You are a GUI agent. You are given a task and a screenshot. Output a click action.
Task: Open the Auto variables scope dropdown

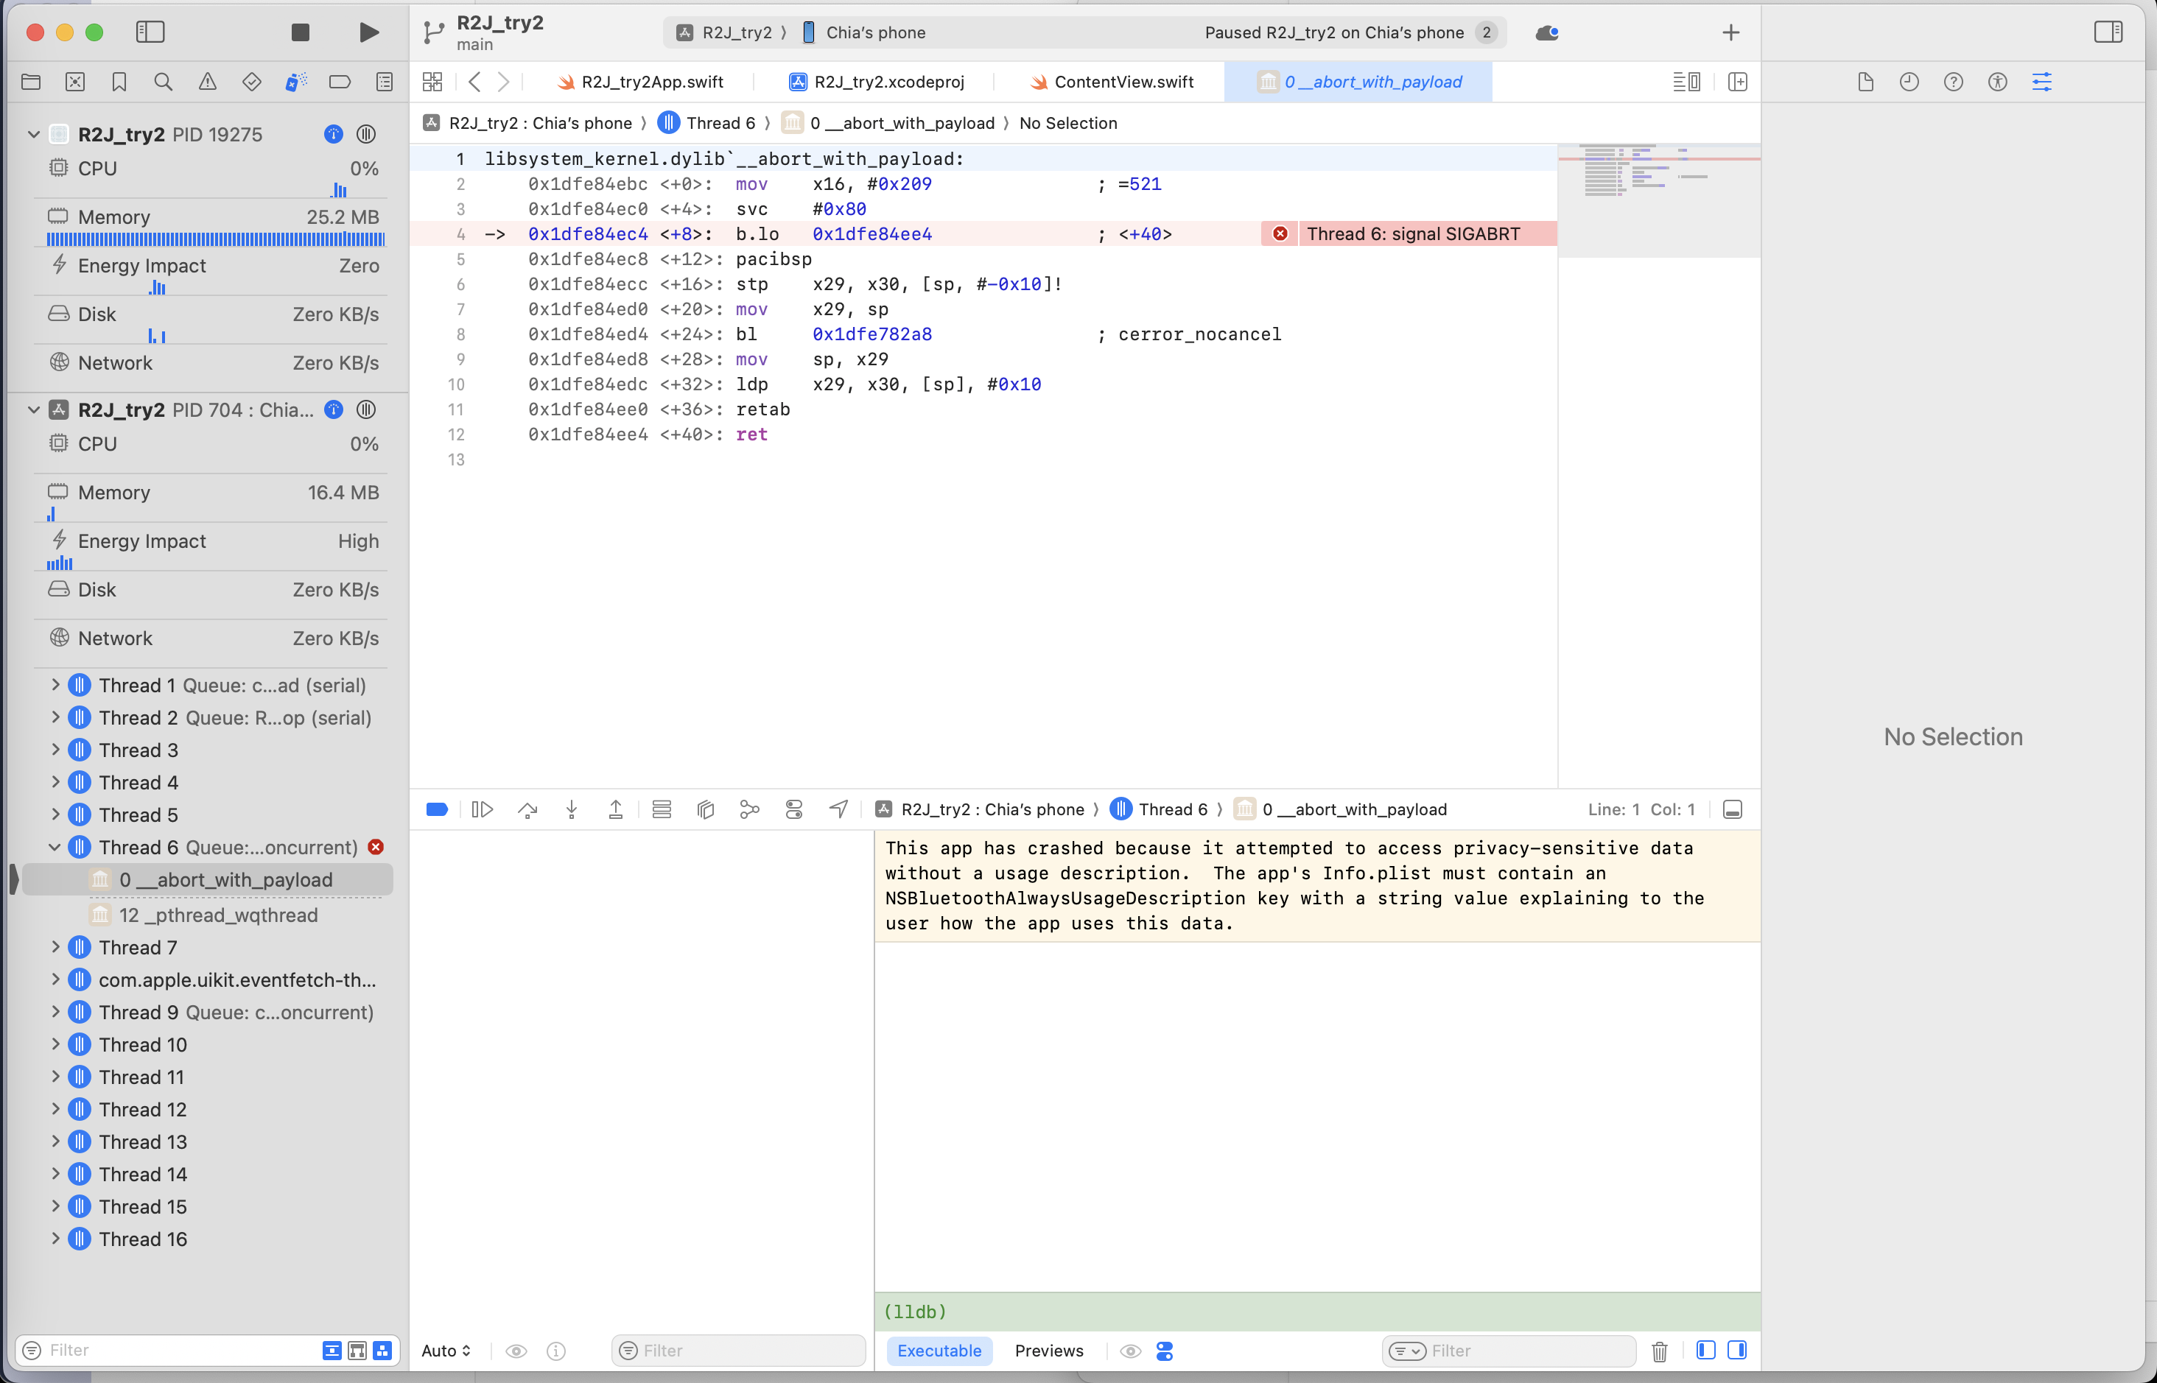pyautogui.click(x=446, y=1351)
